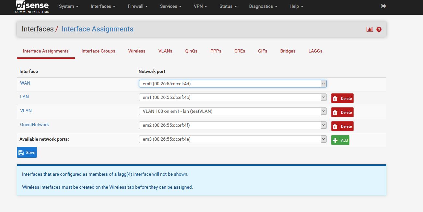This screenshot has width=423, height=212.
Task: Save the interface assignments
Action: point(27,152)
